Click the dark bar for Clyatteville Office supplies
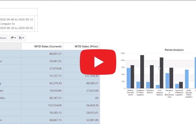Viewport: 196px width, 124px height. (142, 72)
